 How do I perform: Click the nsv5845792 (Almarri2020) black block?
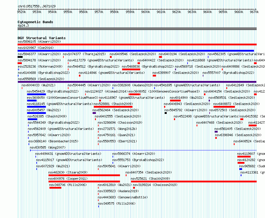click(166, 113)
